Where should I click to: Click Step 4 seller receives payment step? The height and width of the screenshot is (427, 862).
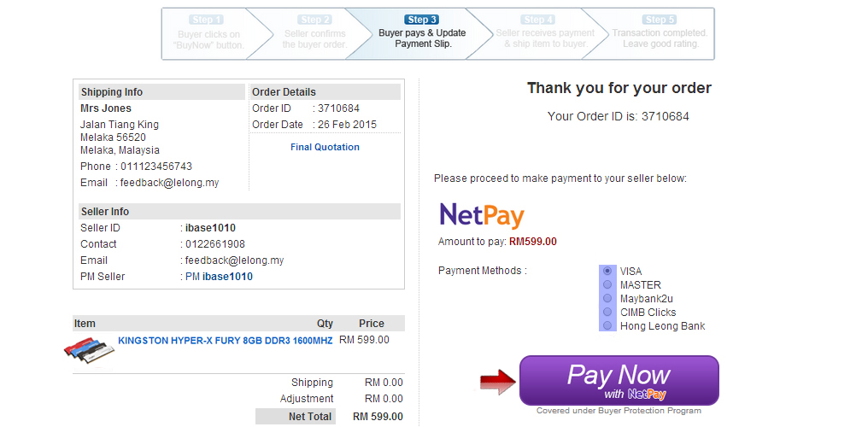pos(545,33)
